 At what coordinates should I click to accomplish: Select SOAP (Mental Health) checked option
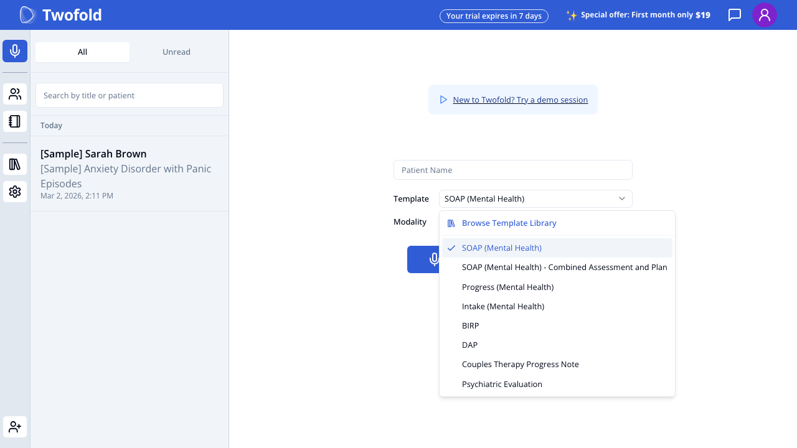pos(501,248)
